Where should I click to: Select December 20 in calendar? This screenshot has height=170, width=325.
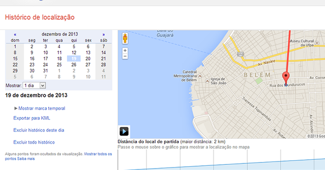[x=88, y=59]
